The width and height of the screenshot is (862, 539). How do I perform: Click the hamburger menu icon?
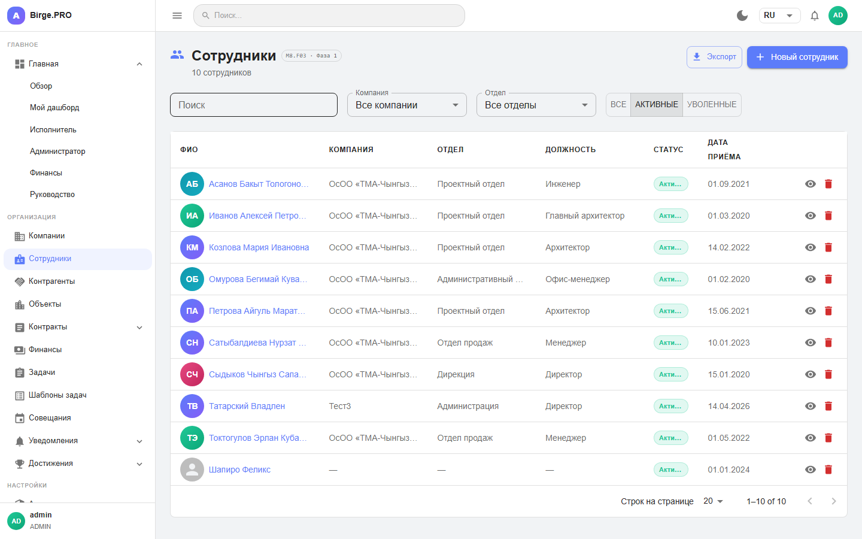pyautogui.click(x=177, y=16)
